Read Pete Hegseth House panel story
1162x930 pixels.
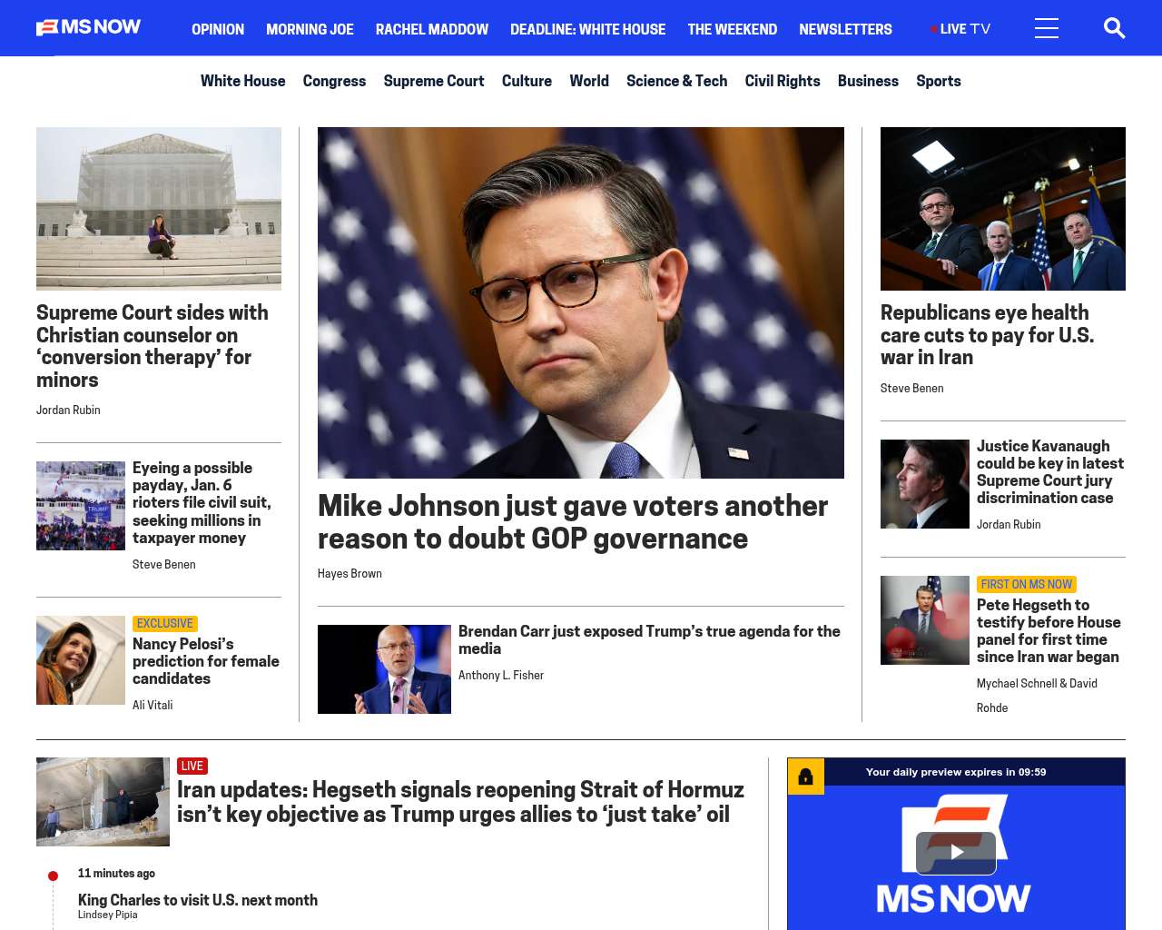click(1049, 631)
